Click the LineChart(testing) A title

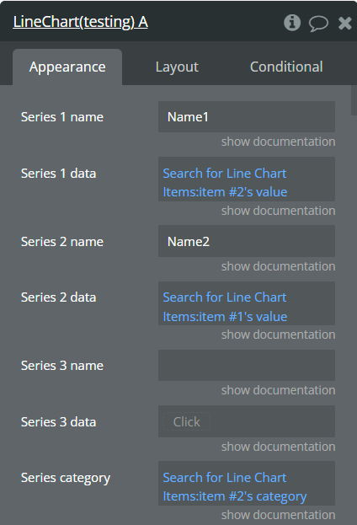click(x=80, y=22)
